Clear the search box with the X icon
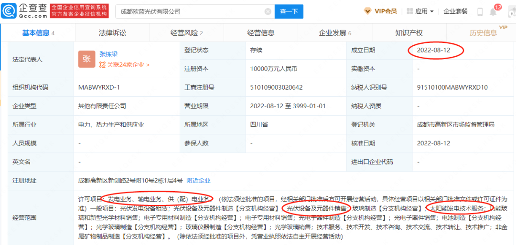This screenshot has width=516, height=245. [x=268, y=11]
